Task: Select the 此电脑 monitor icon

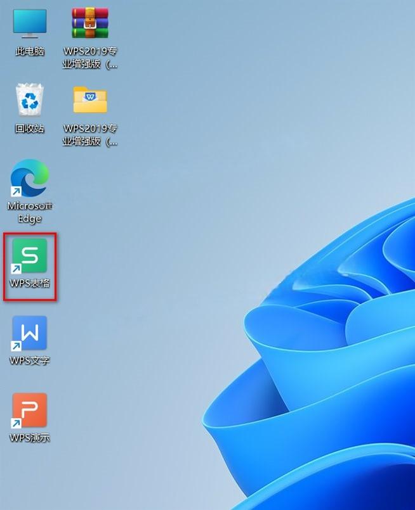Action: [x=30, y=23]
